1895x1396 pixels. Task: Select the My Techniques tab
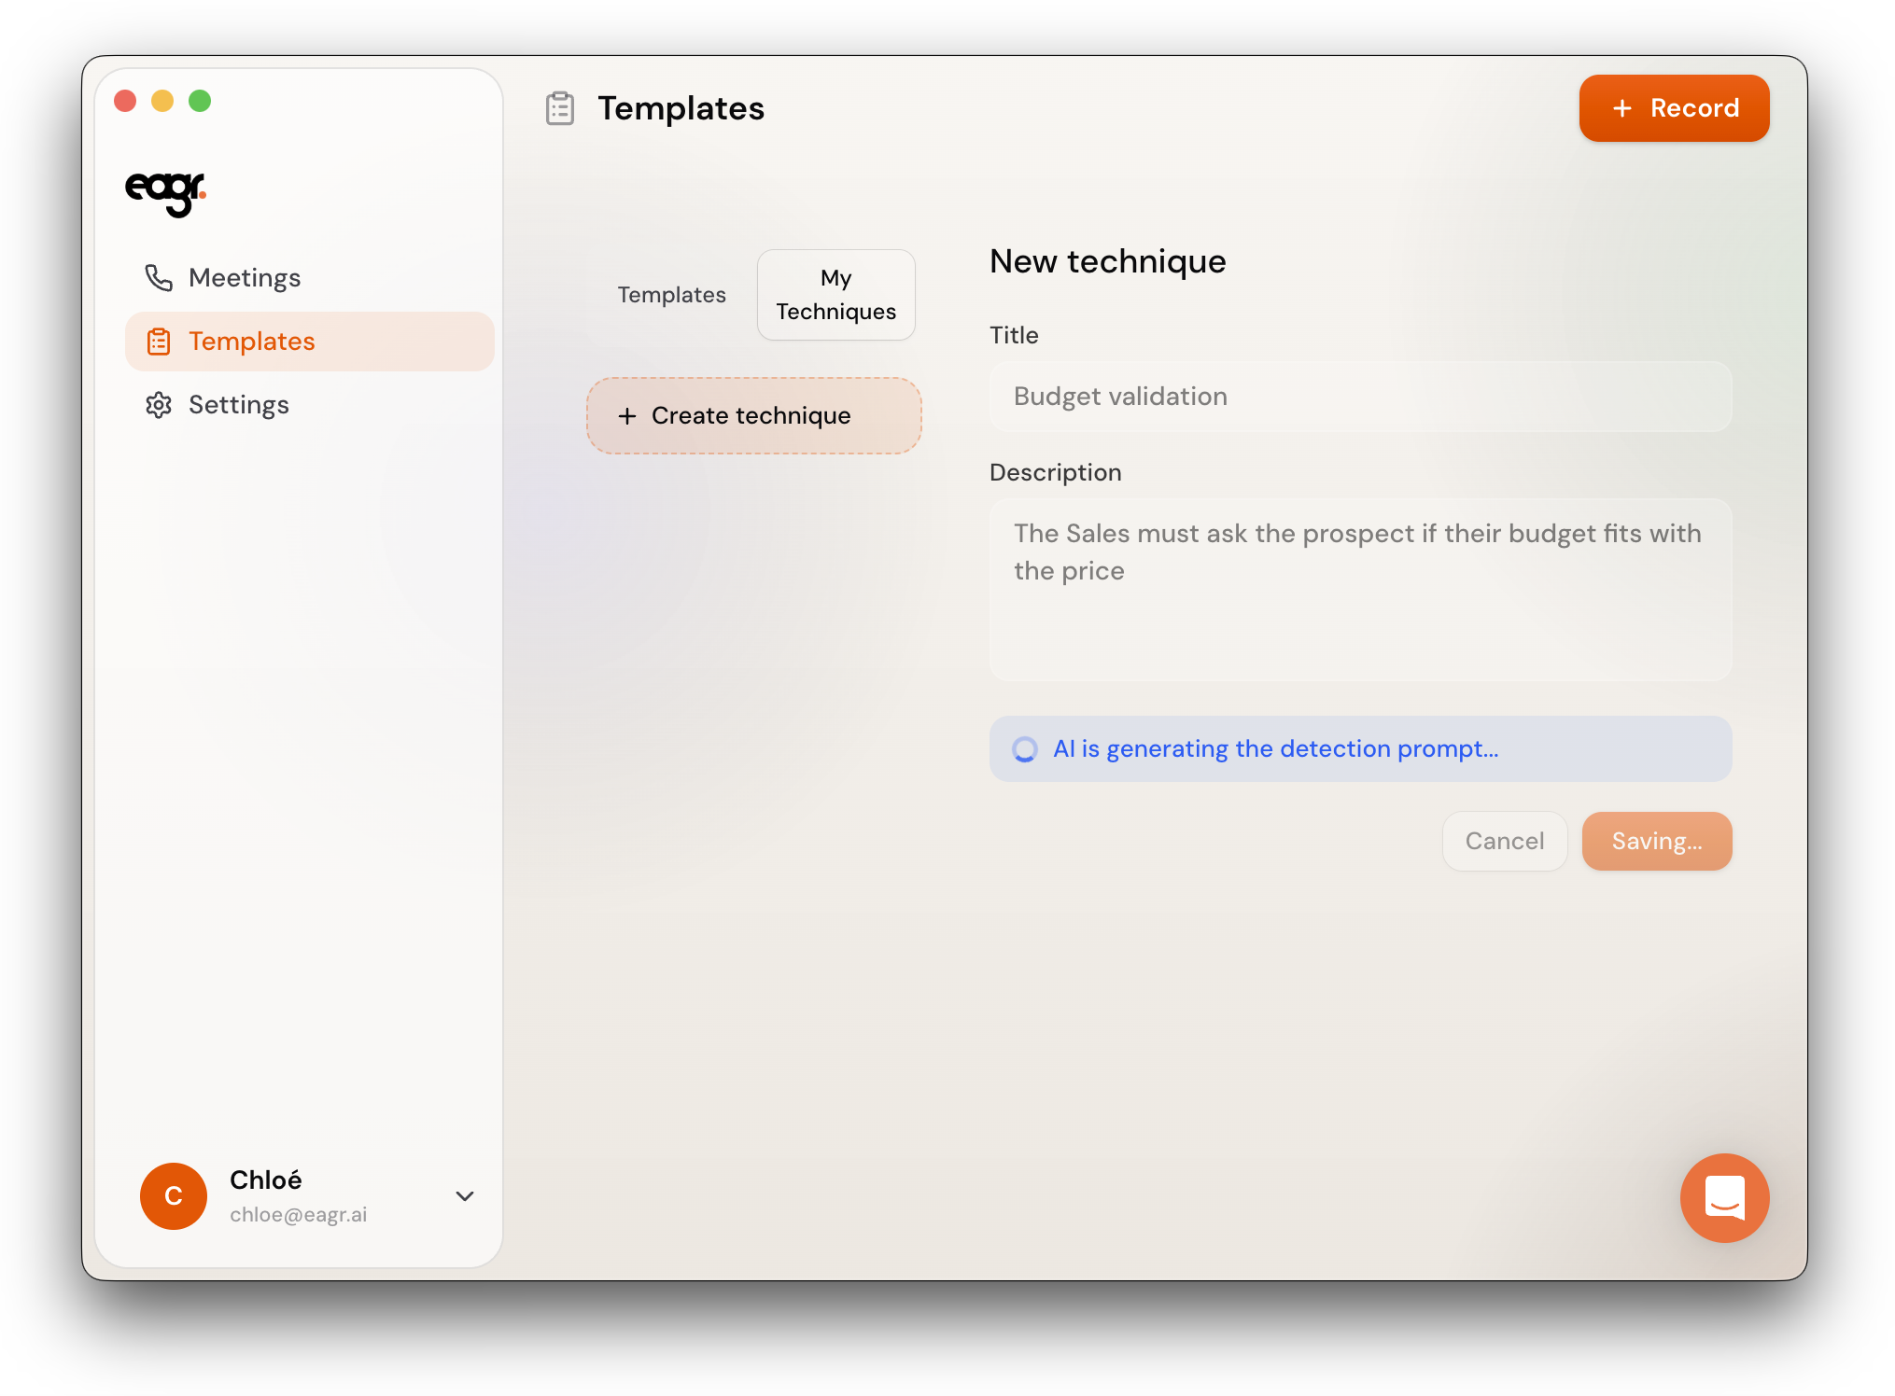pyautogui.click(x=835, y=295)
